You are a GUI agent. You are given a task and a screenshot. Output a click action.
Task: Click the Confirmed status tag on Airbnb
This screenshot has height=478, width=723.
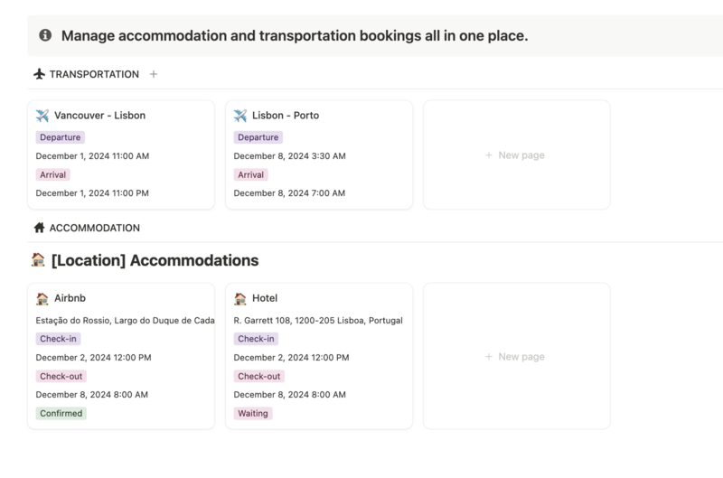[x=61, y=414]
